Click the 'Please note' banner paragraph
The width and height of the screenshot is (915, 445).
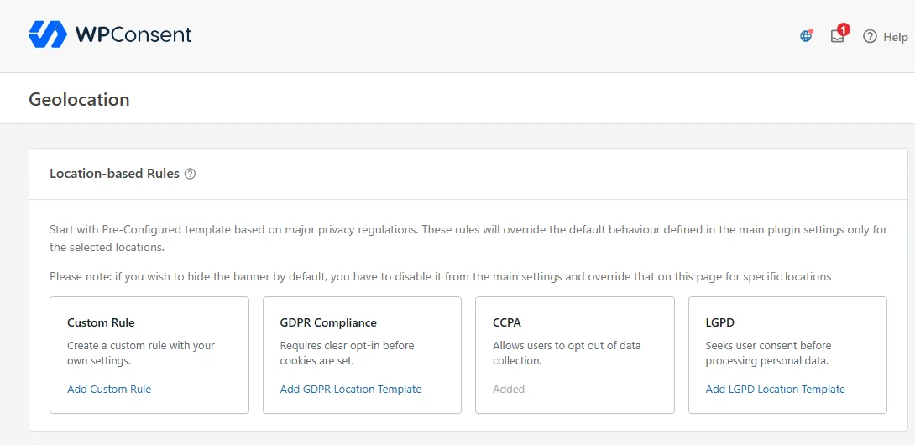click(441, 276)
